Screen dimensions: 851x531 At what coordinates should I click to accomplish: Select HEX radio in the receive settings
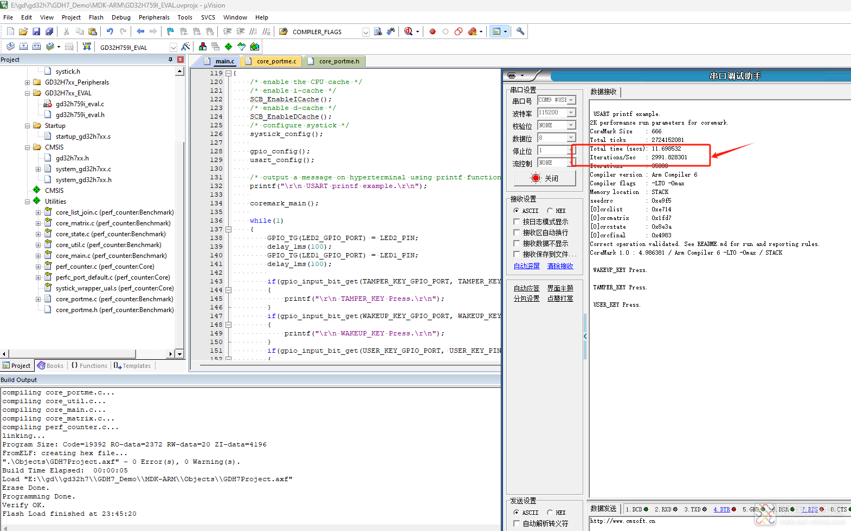pos(550,211)
